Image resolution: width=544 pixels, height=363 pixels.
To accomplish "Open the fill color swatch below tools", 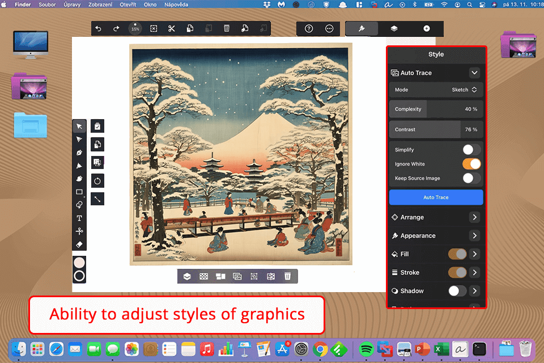I will [79, 263].
